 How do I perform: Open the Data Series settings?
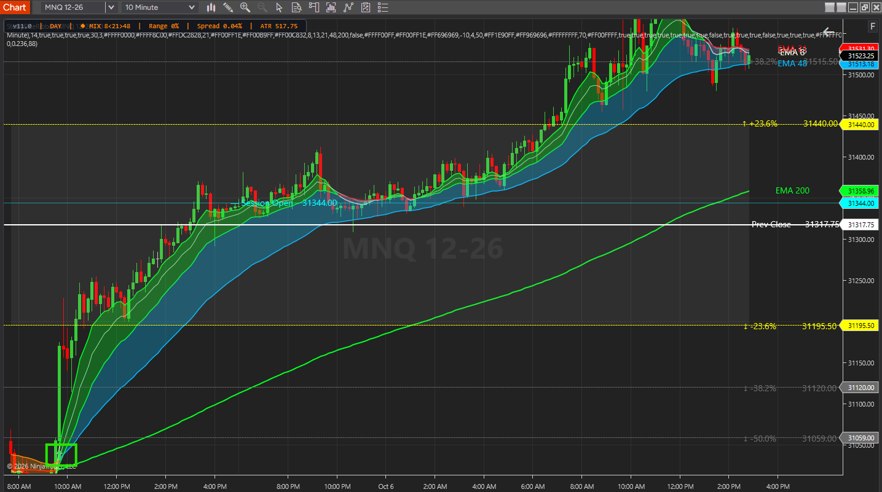point(331,7)
